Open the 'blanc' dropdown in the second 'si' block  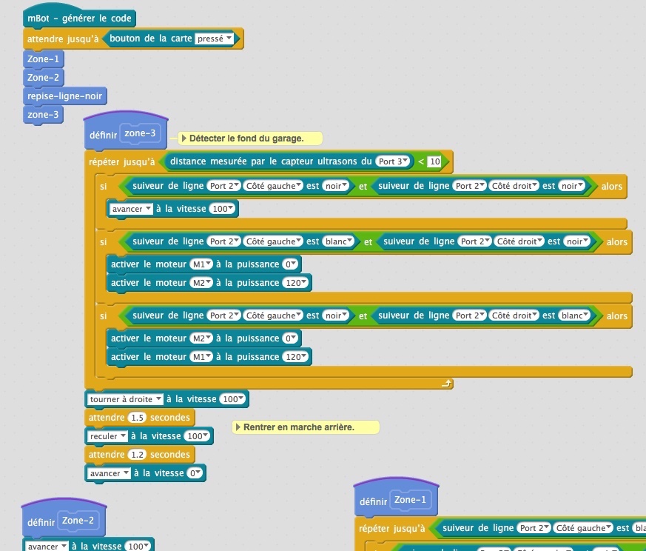[x=341, y=241]
